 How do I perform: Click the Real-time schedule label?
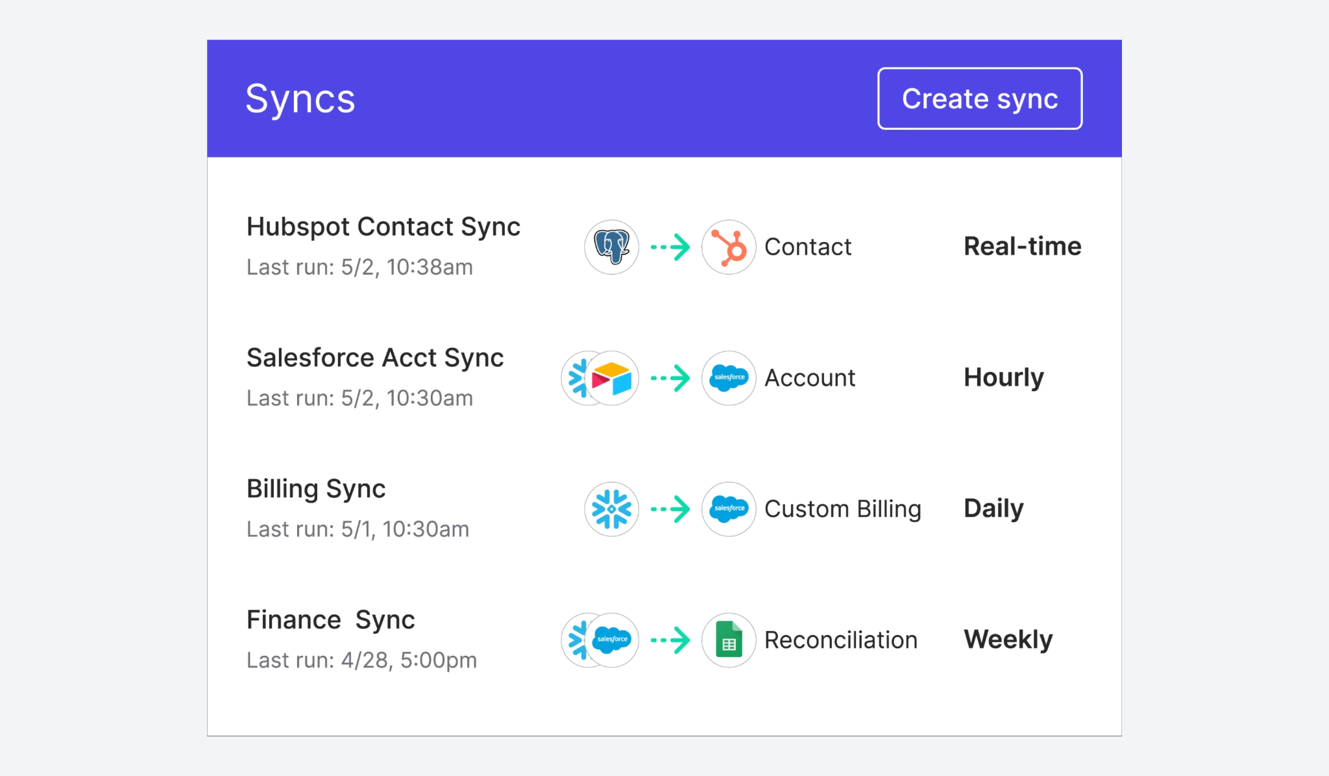[1023, 247]
